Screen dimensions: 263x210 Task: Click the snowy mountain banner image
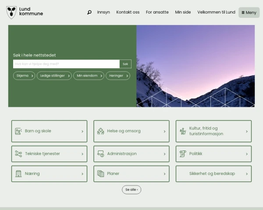tap(195, 66)
